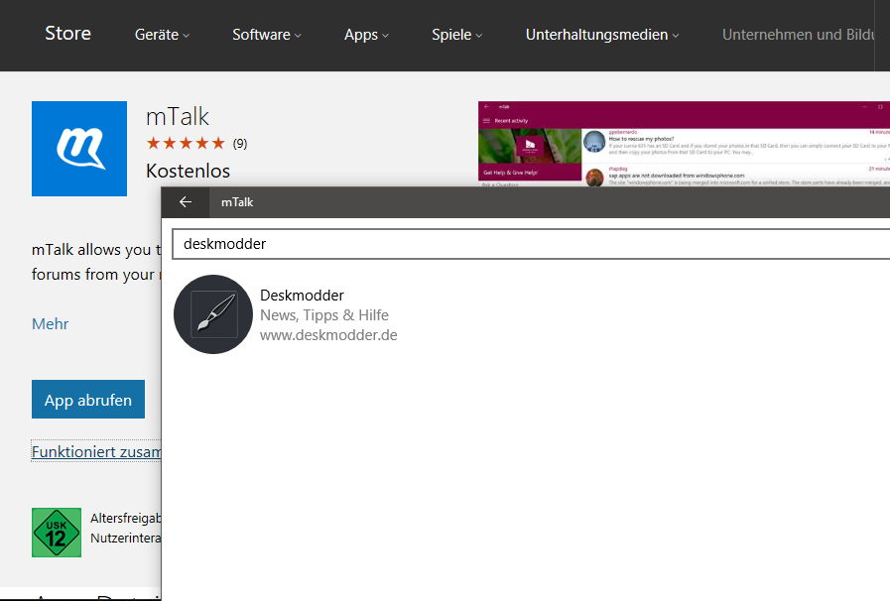
Task: Click the Kostenlos price label
Action: [188, 171]
